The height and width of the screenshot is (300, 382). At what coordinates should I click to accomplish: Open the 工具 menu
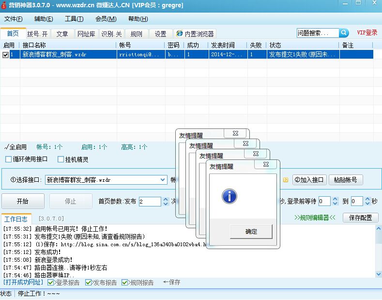[74, 19]
